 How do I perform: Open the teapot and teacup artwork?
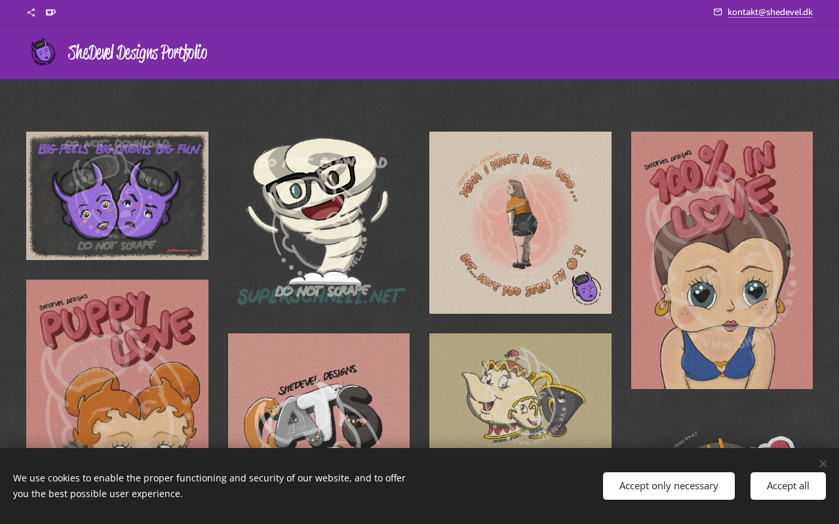tap(520, 390)
